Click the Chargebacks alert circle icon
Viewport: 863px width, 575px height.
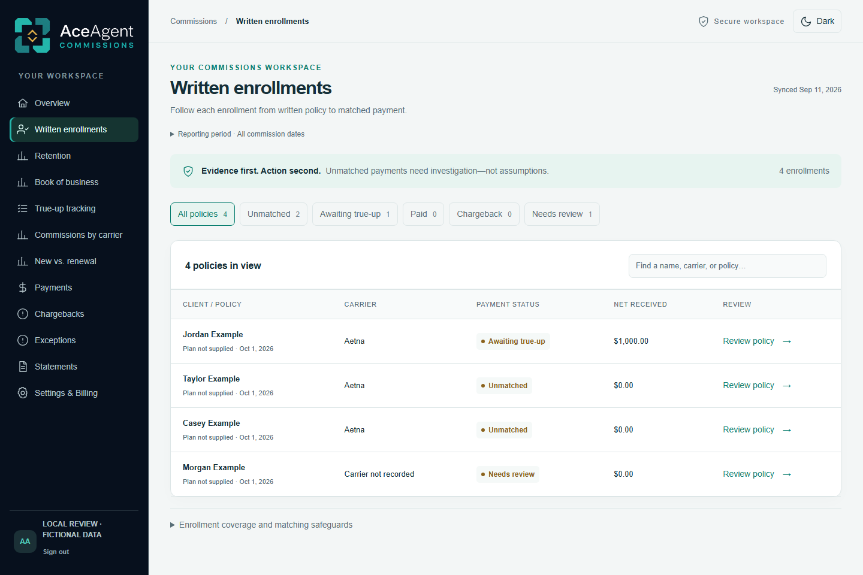(x=23, y=314)
